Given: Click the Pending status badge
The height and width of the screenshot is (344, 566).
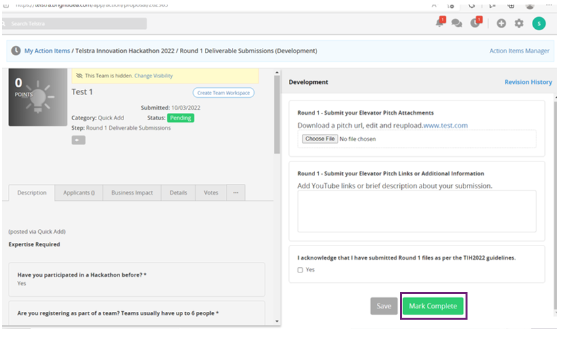Looking at the screenshot, I should coord(181,118).
